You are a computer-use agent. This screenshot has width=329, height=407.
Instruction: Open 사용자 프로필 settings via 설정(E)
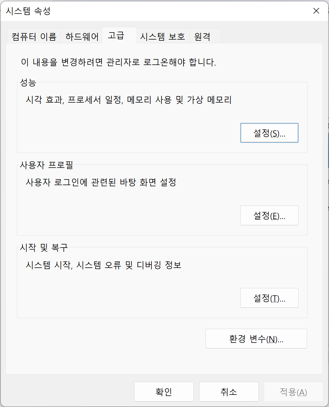(x=269, y=215)
